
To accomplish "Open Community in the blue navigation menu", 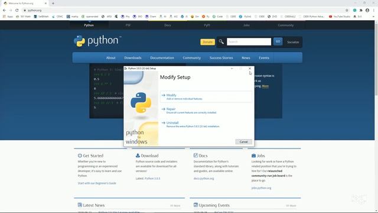I will (191, 58).
